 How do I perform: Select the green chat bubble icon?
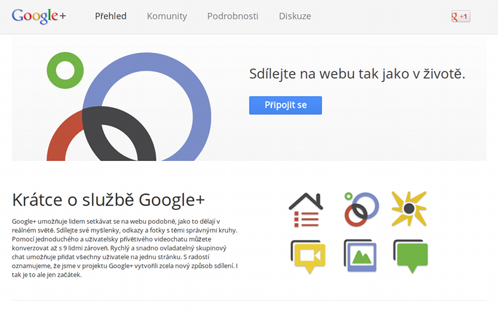click(x=411, y=256)
